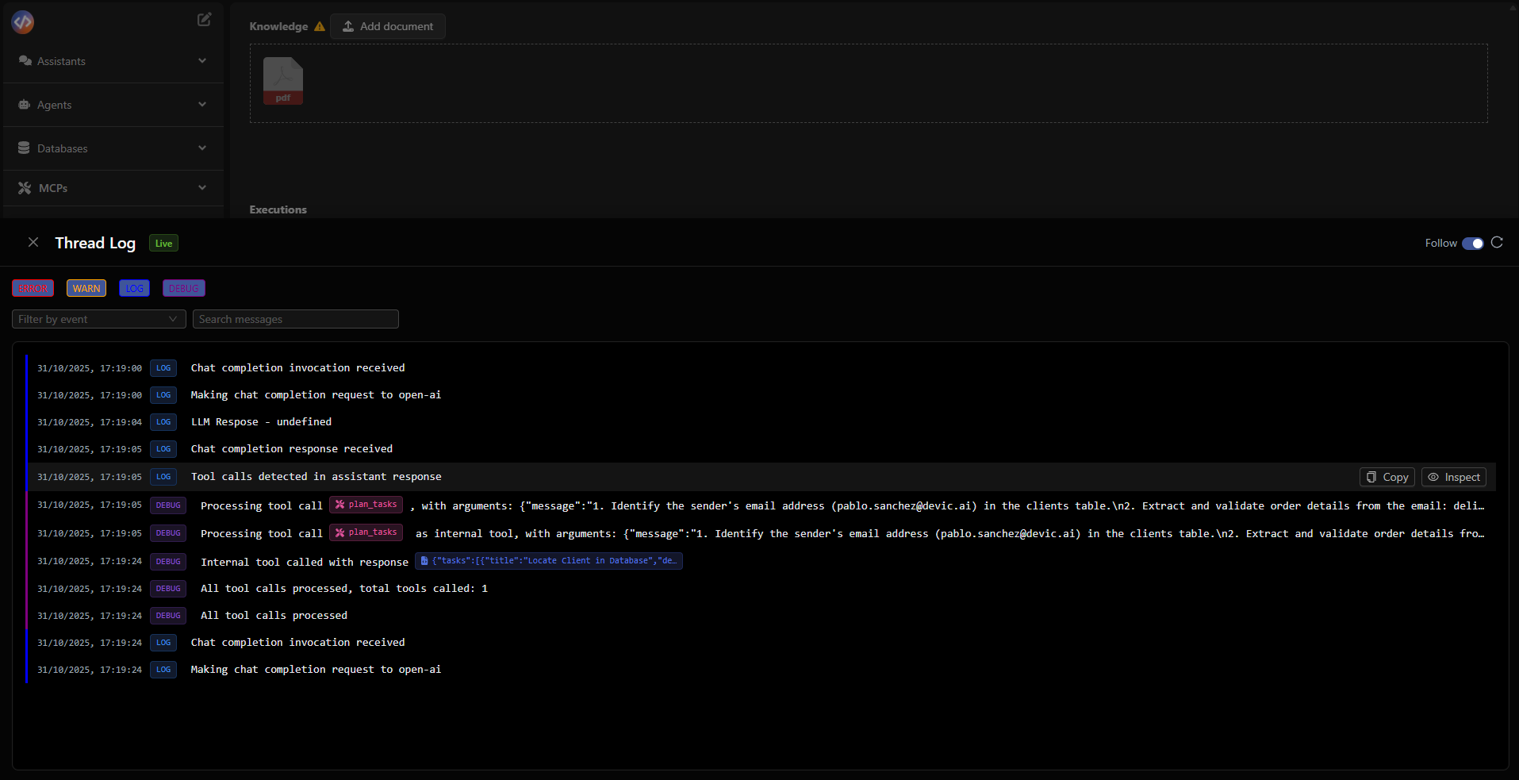1519x780 pixels.
Task: Select 'Chat completion response received' row
Action: point(761,449)
